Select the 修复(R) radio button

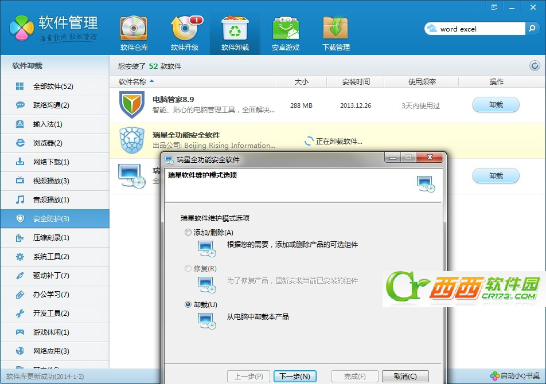pos(188,268)
